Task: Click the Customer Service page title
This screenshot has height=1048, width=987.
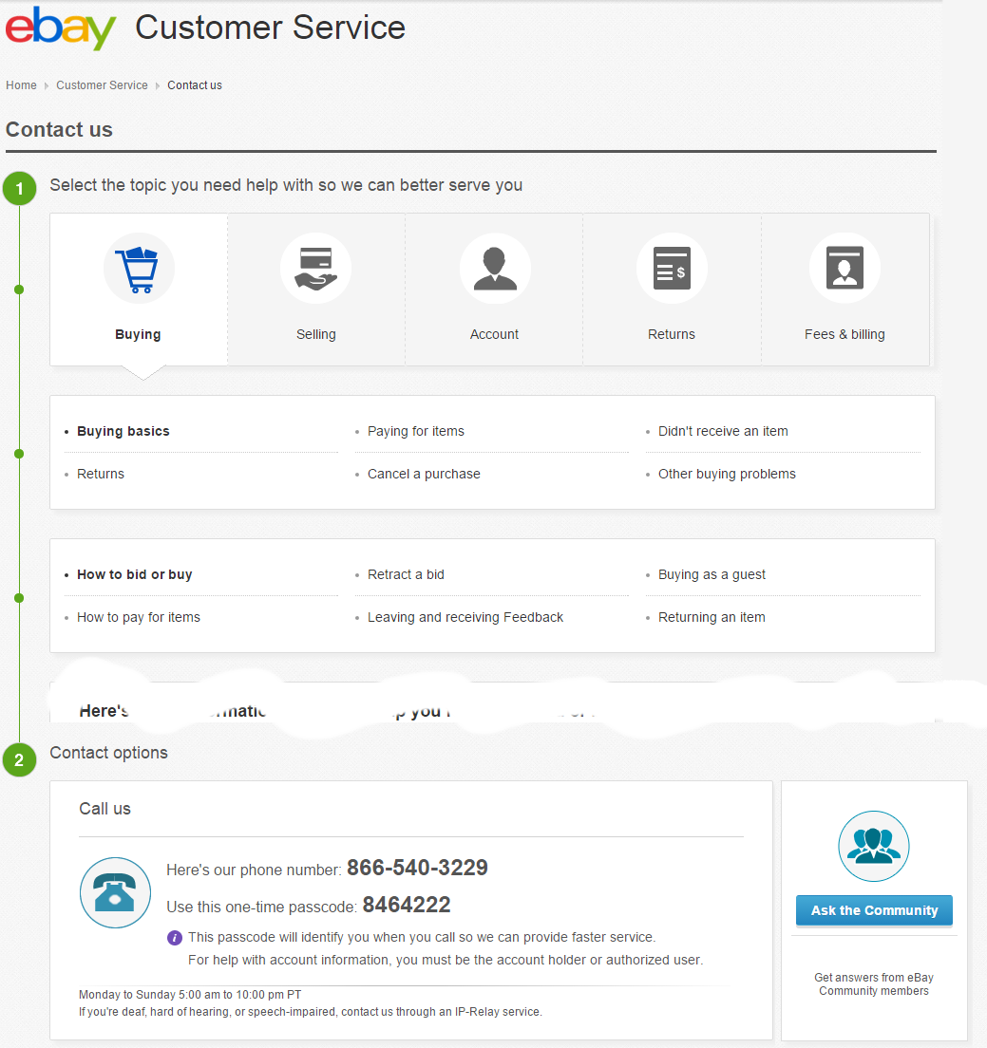Action: 270,28
